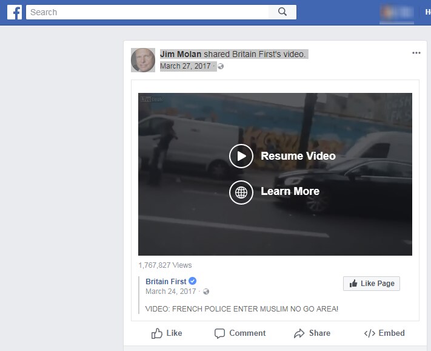Viewport: 431px width, 351px height.
Task: Click the Embed code icon
Action: pyautogui.click(x=369, y=333)
